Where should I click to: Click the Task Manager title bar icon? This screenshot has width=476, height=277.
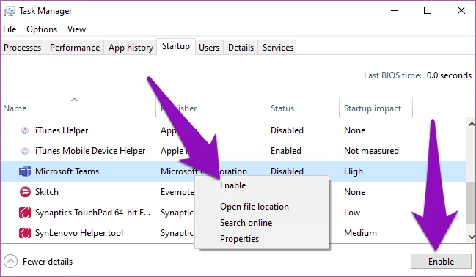(10, 11)
